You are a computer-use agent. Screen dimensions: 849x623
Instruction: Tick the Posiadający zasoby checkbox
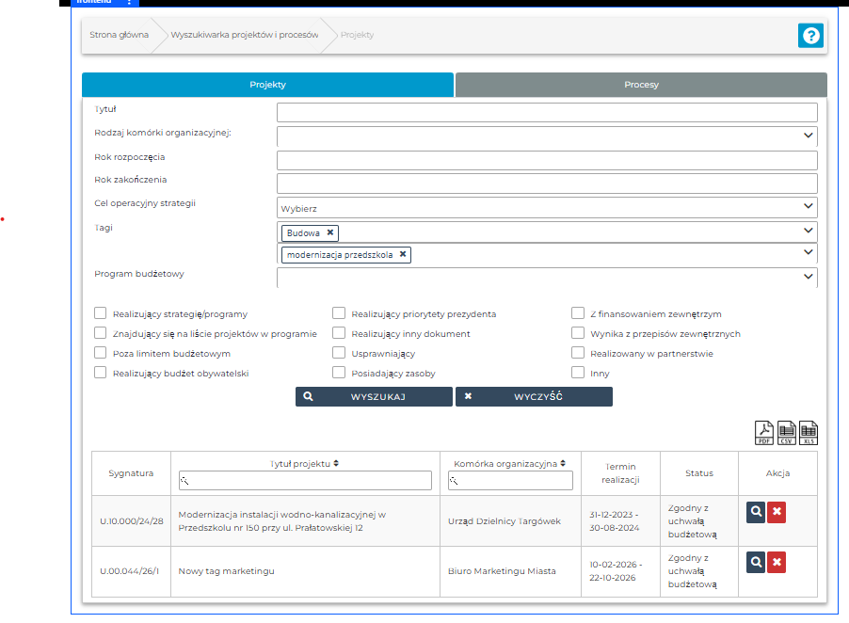339,373
